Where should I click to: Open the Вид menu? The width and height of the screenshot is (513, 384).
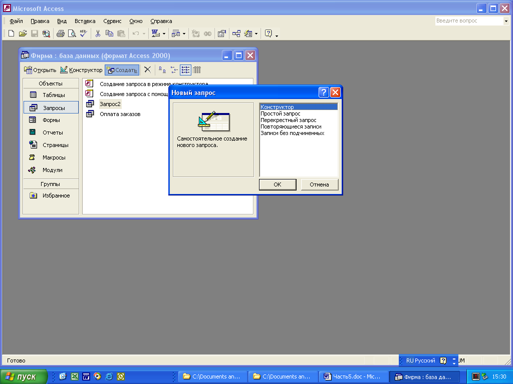click(62, 21)
